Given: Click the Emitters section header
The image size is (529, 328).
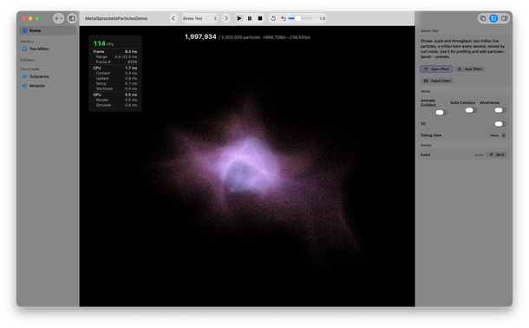Looking at the screenshot, I should pos(27,42).
